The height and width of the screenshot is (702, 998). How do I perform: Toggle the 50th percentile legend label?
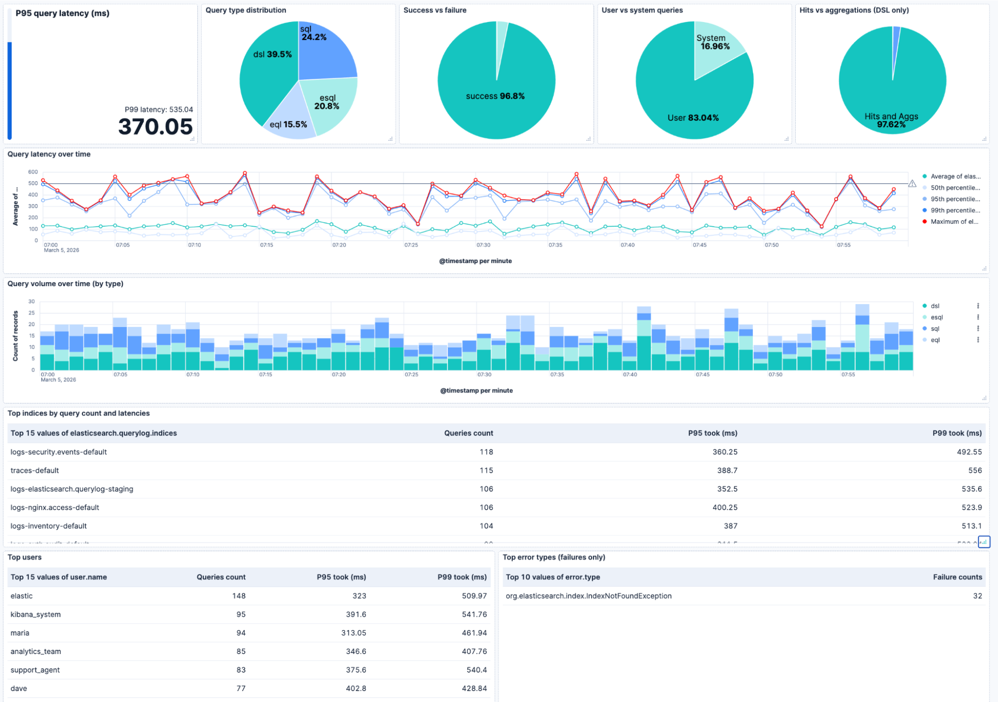coord(955,188)
